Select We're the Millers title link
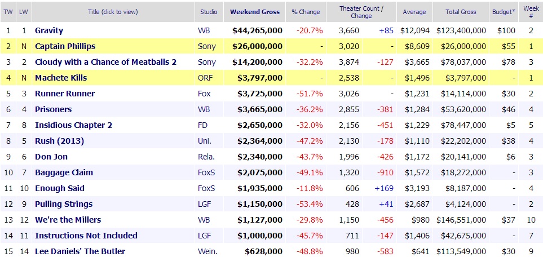 (x=68, y=220)
